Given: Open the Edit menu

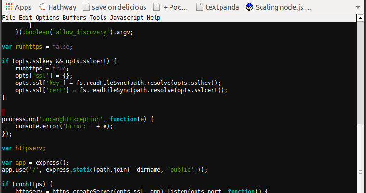Looking at the screenshot, I should [x=26, y=18].
